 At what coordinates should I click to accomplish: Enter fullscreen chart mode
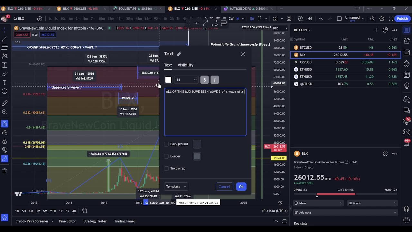pyautogui.click(x=391, y=19)
